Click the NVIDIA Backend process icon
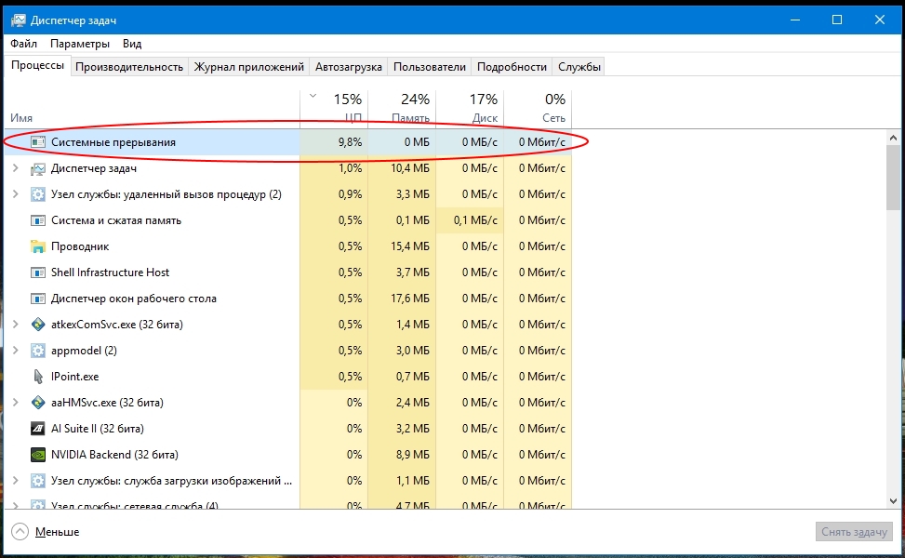The height and width of the screenshot is (558, 905). pos(38,455)
